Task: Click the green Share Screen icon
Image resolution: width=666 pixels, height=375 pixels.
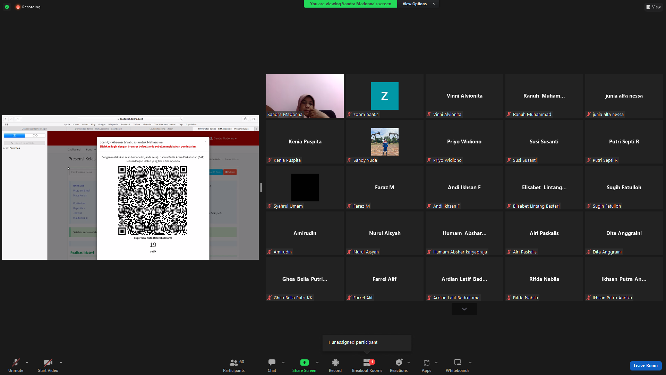Action: 304,362
